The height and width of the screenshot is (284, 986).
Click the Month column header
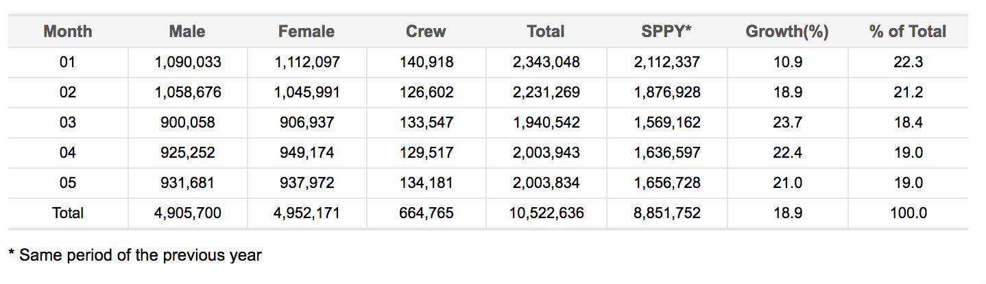coord(67,32)
